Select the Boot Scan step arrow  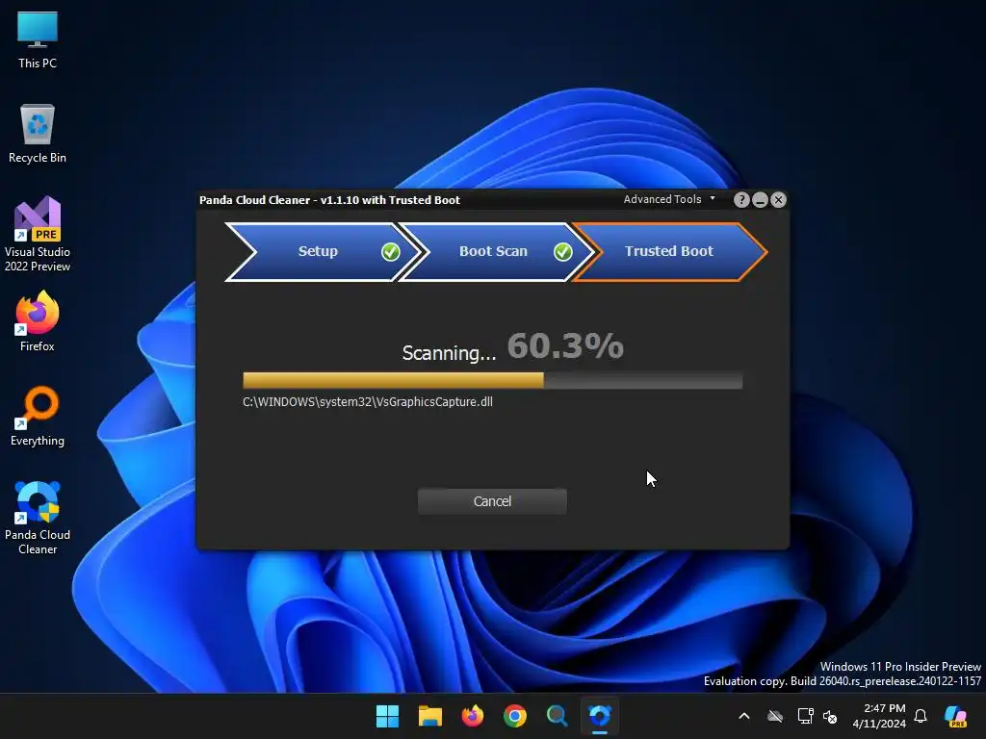[x=495, y=251]
